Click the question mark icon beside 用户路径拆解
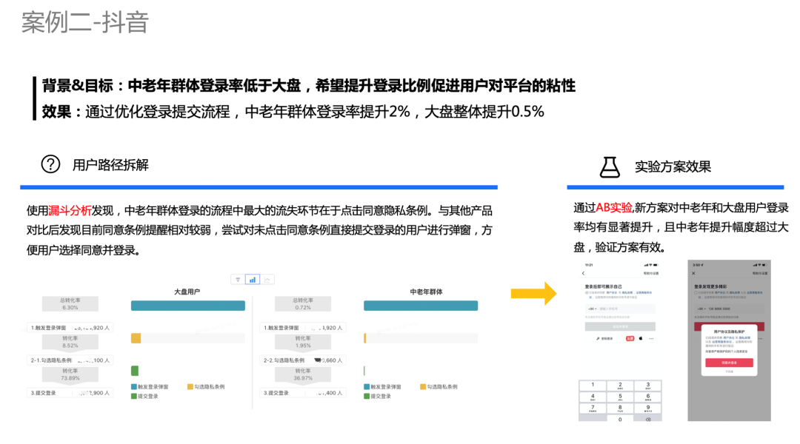Screen dimensions: 800x444 pyautogui.click(x=50, y=164)
